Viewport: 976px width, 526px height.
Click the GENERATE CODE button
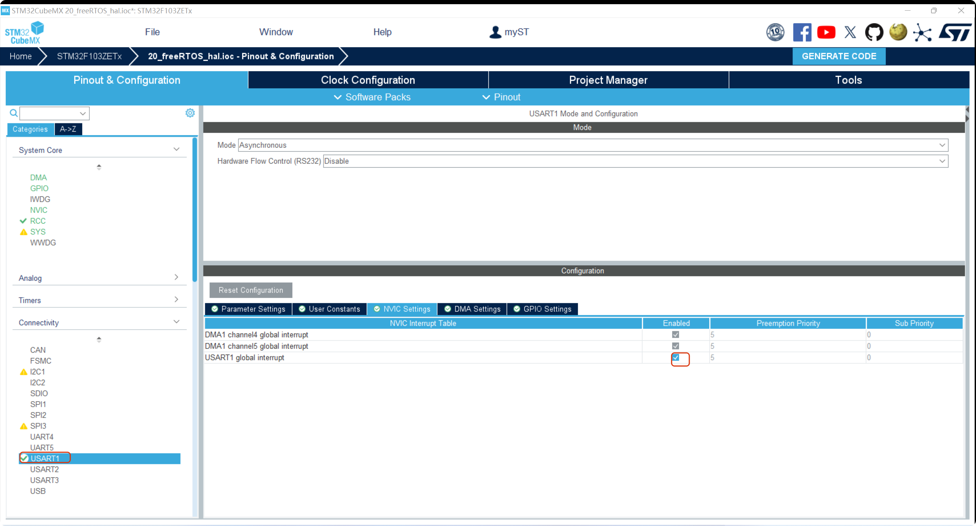click(839, 56)
